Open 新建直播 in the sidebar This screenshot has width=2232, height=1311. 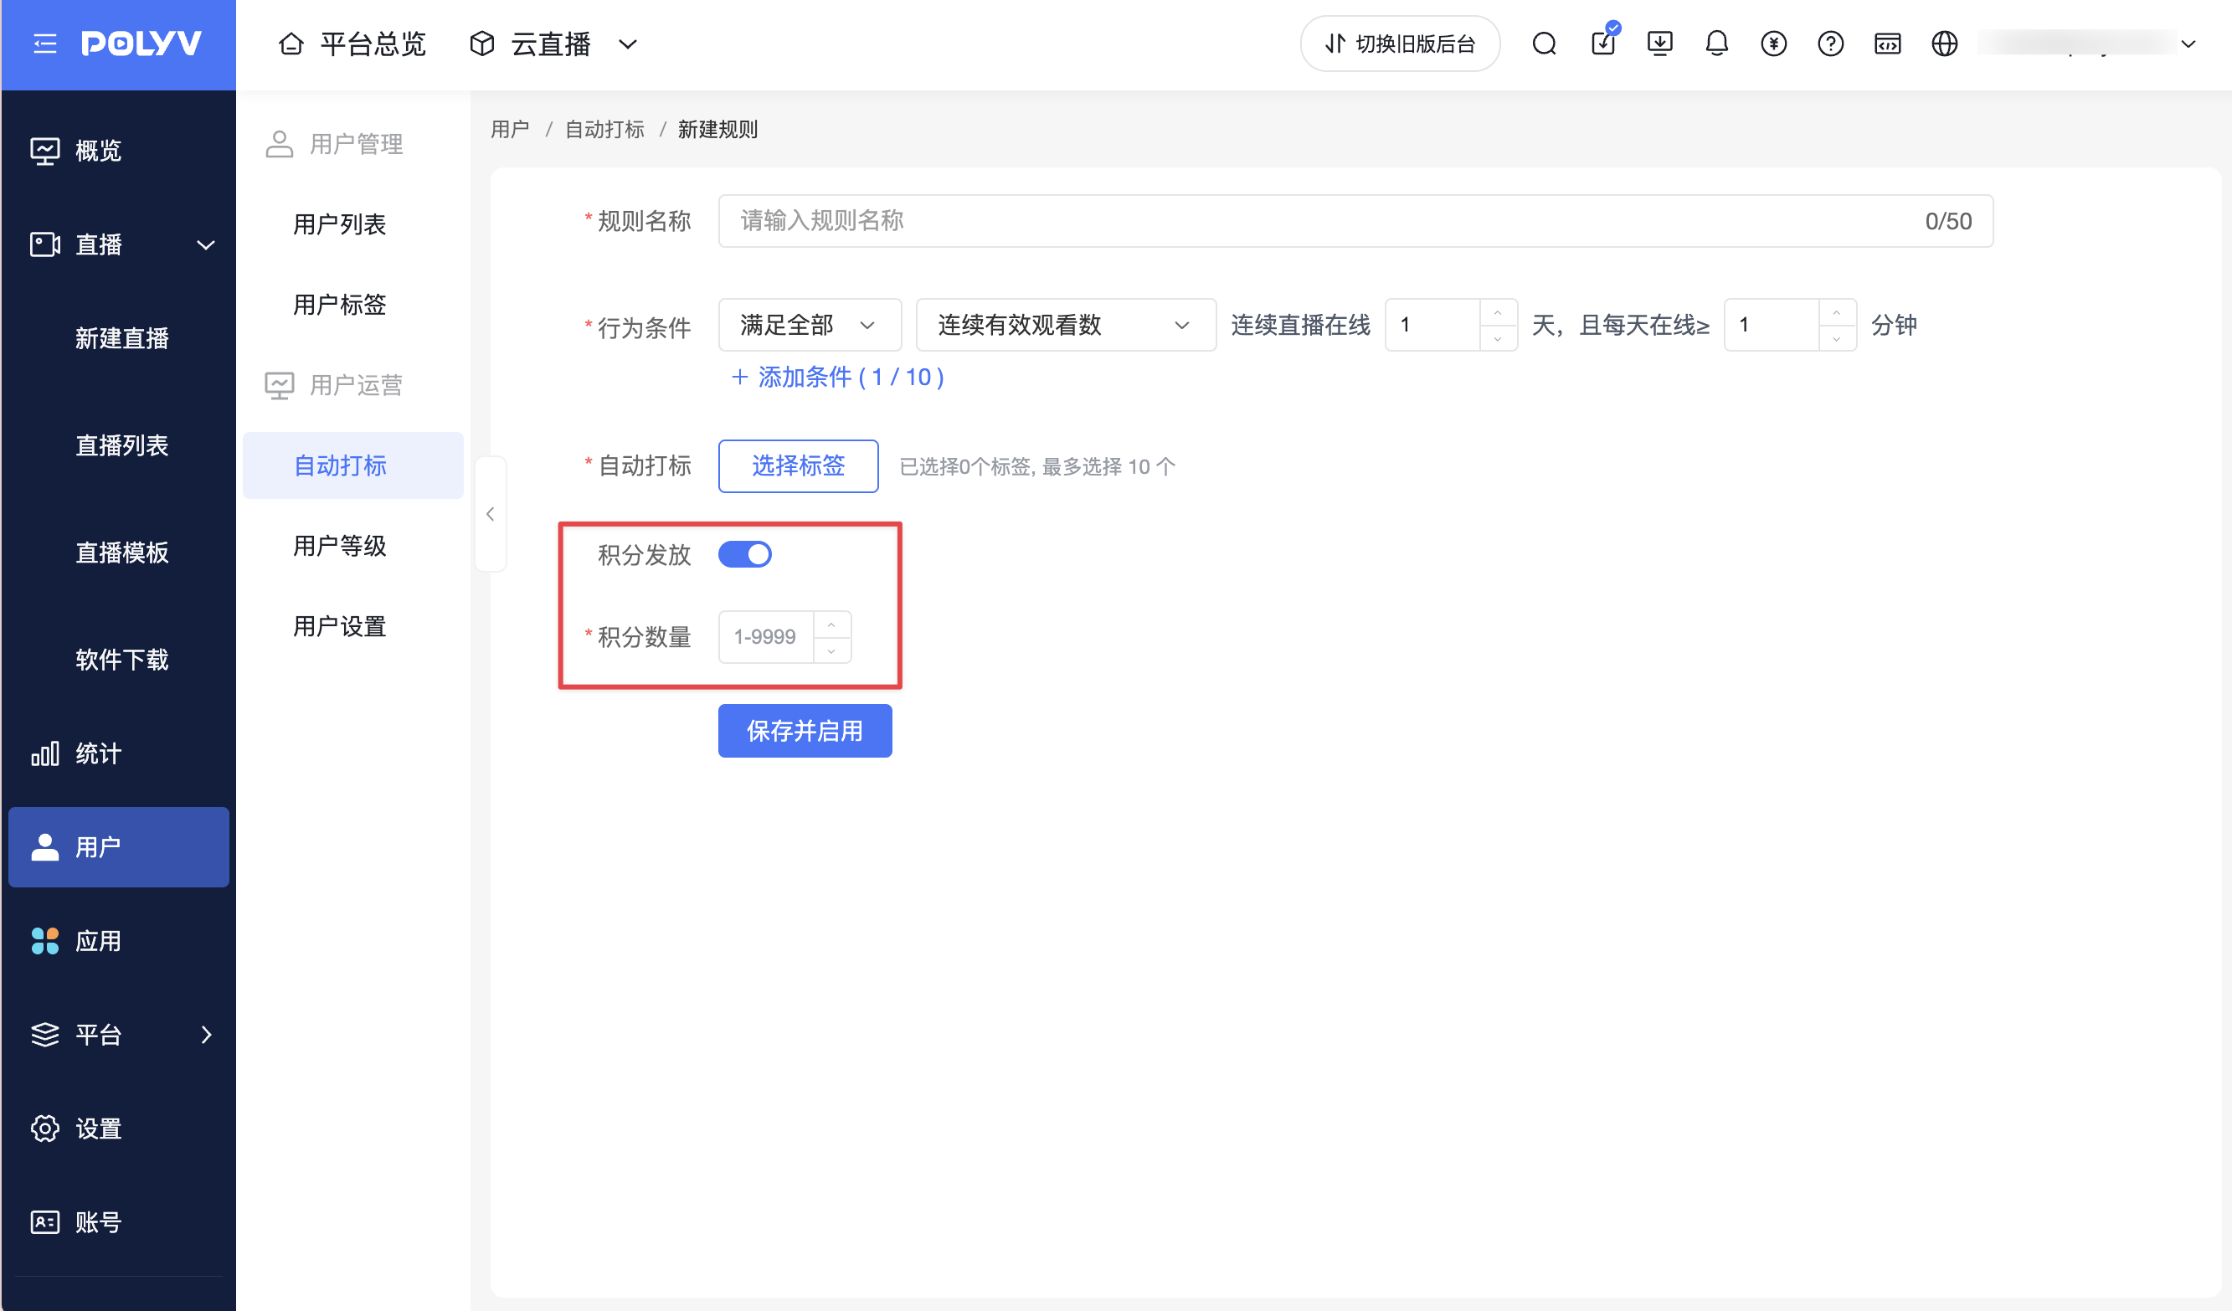click(122, 338)
